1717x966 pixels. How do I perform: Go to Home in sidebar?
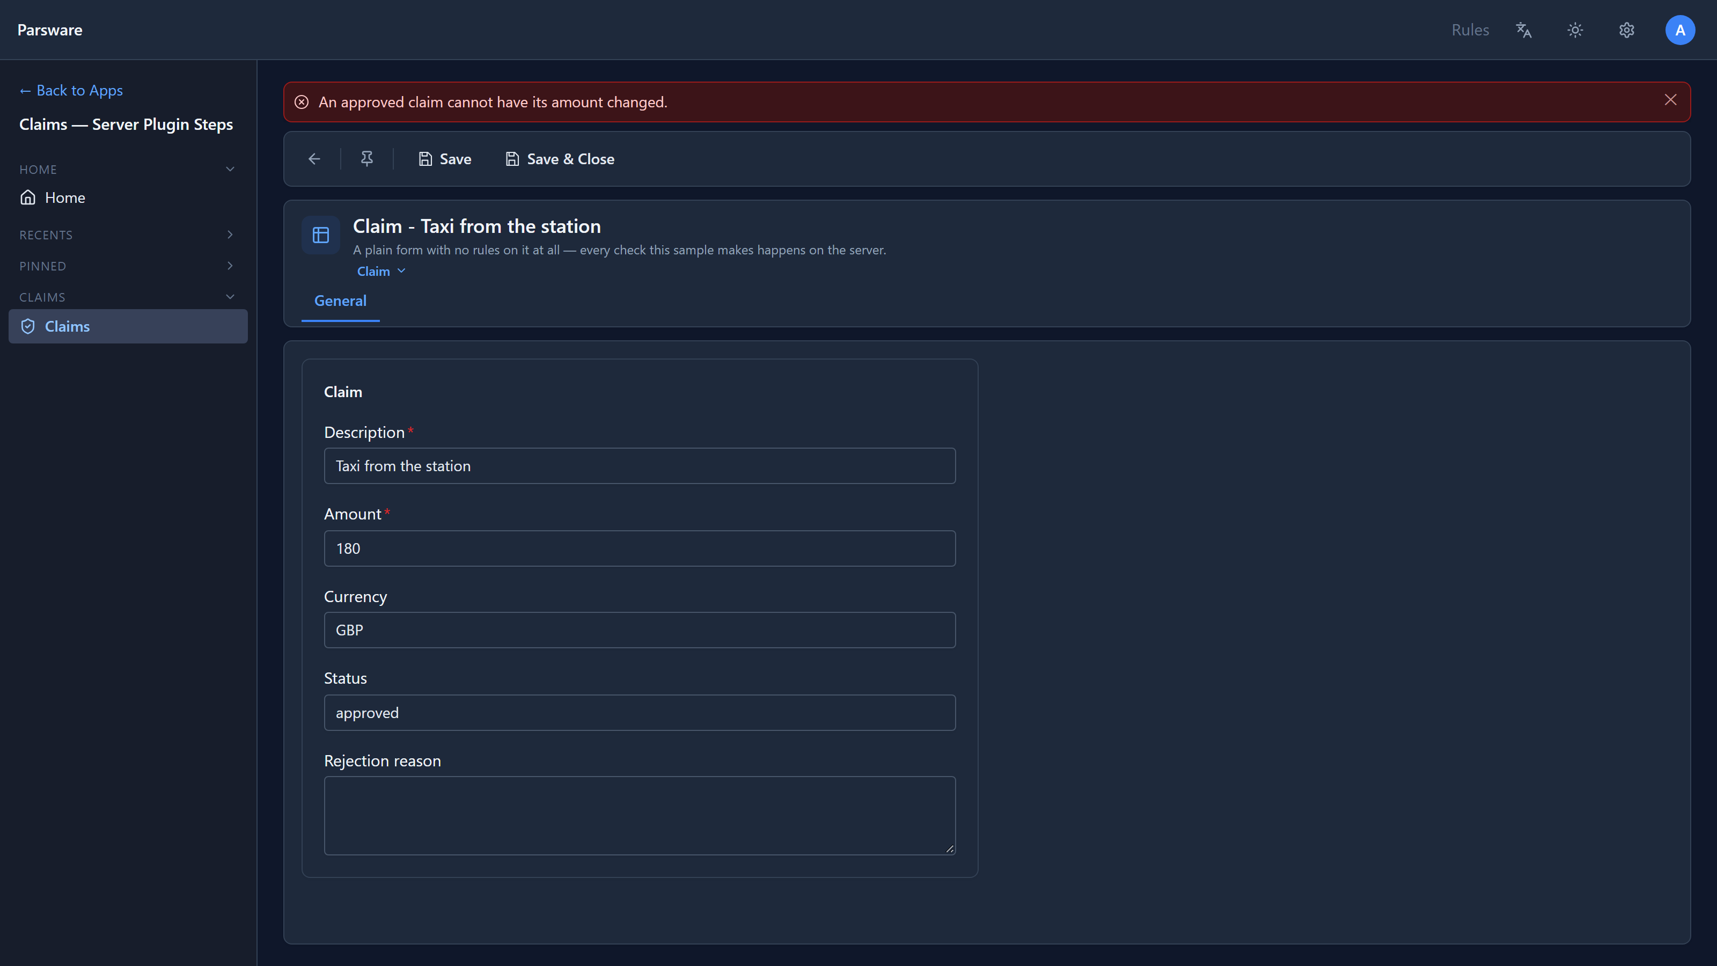pos(128,197)
